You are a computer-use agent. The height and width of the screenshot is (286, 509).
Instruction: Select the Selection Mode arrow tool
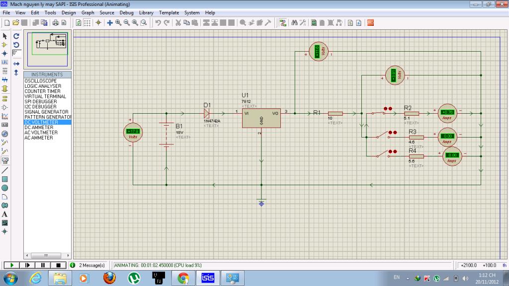[5, 36]
